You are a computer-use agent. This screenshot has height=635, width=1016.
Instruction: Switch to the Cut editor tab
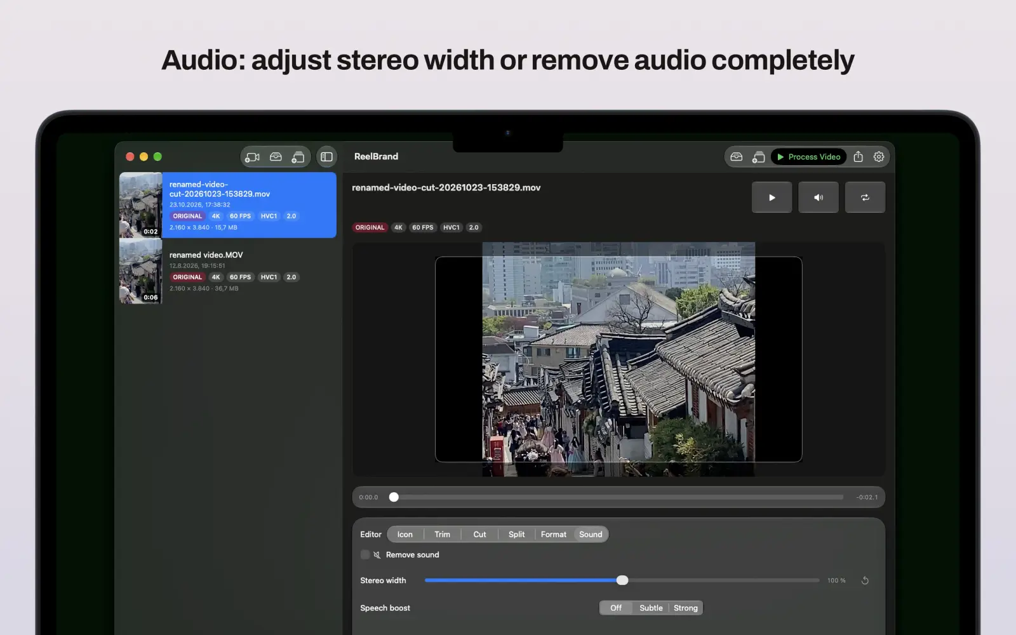click(479, 535)
